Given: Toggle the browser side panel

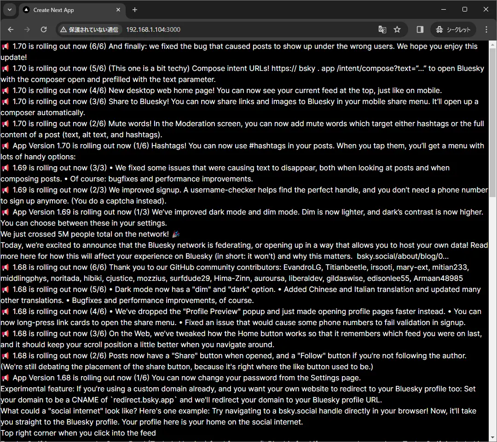Looking at the screenshot, I should pos(420,29).
